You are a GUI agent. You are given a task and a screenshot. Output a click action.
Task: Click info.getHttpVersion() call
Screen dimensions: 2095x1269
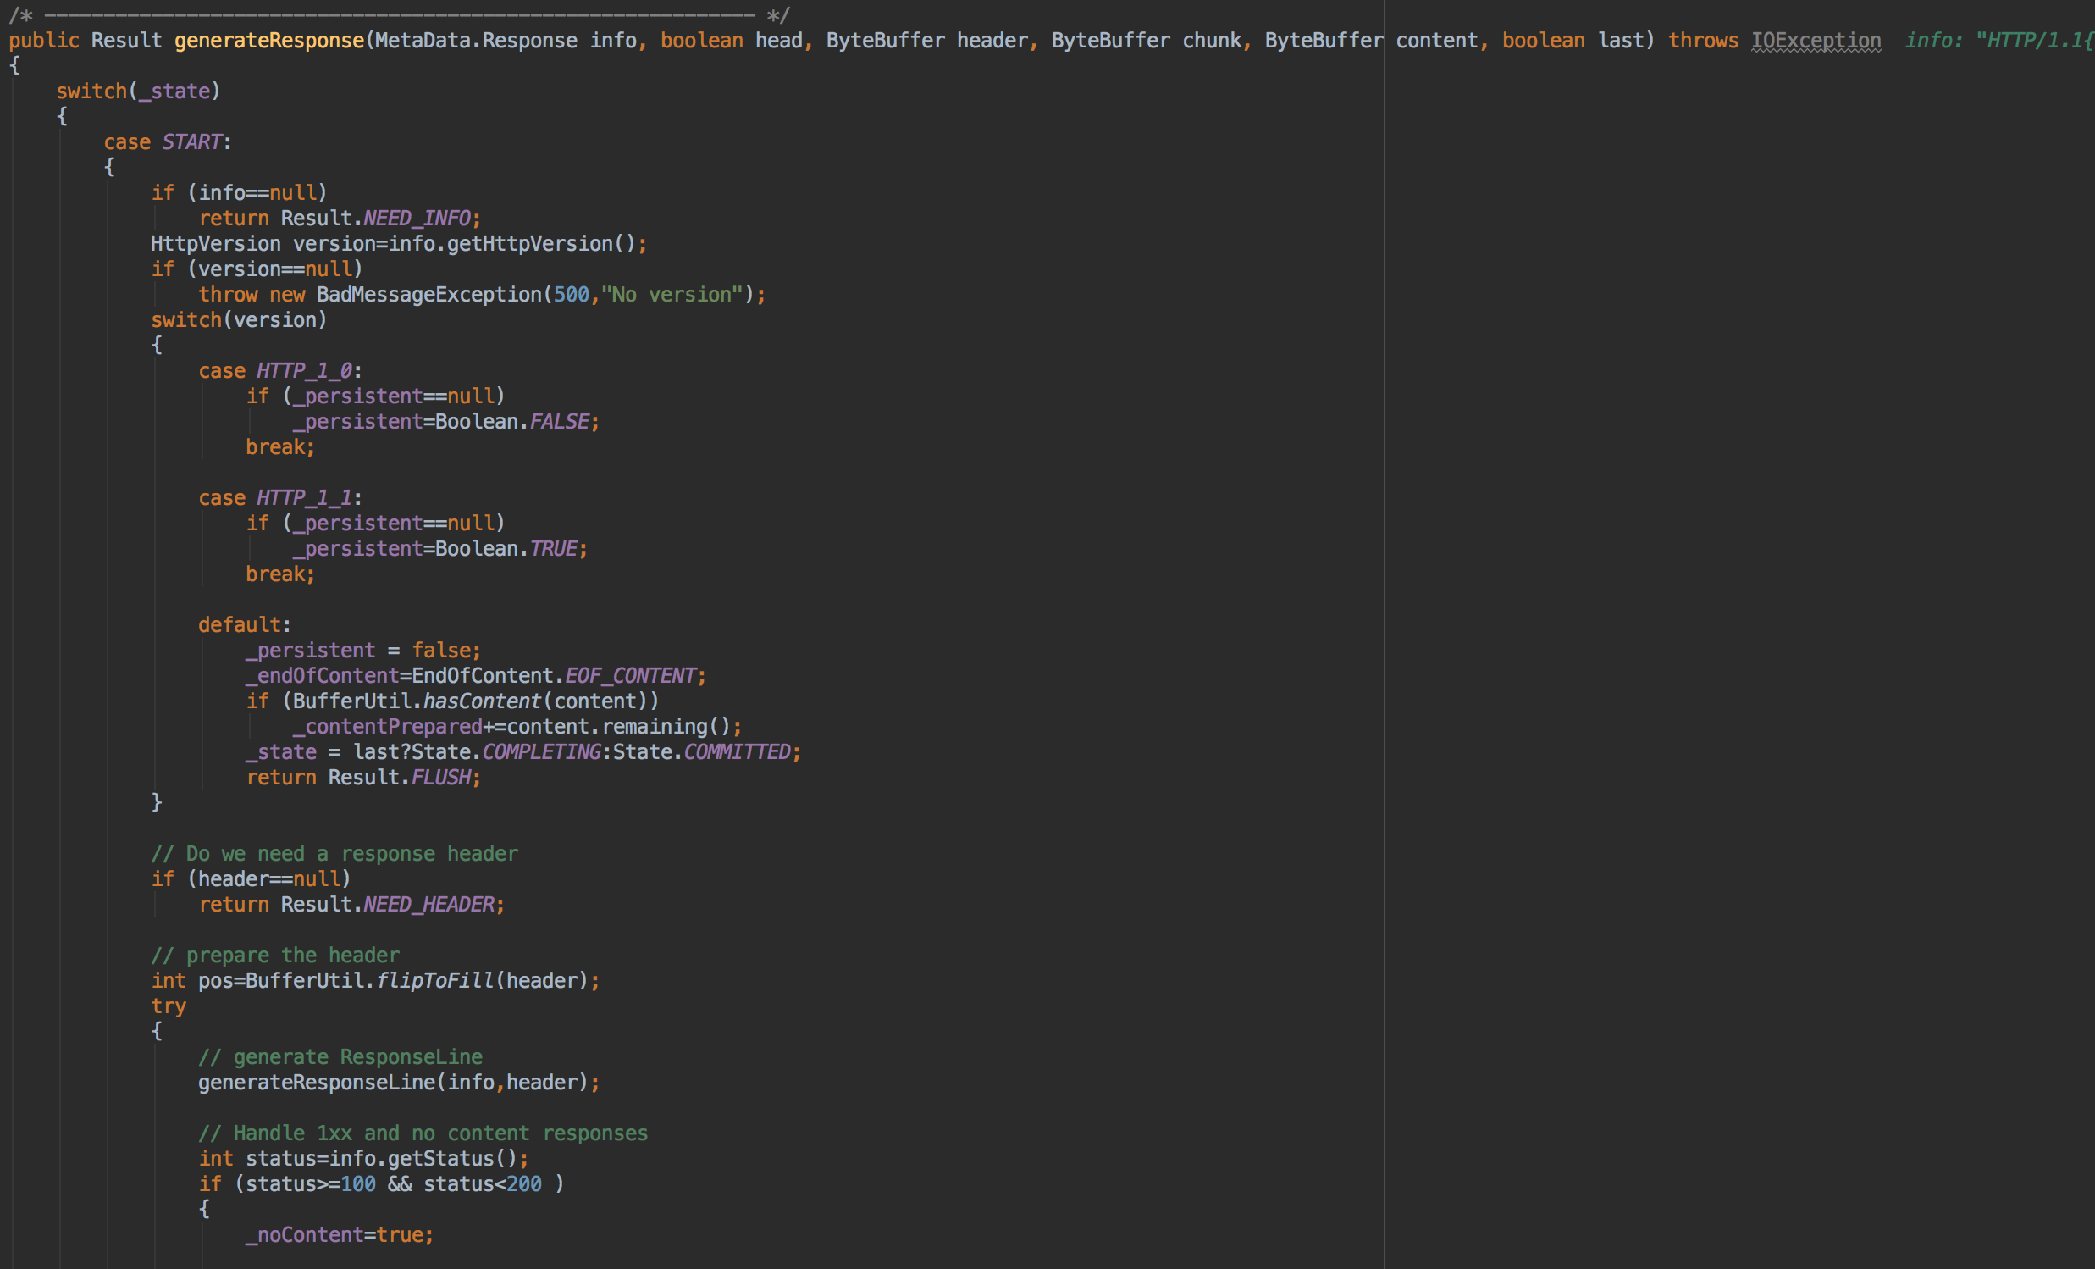[x=511, y=244]
